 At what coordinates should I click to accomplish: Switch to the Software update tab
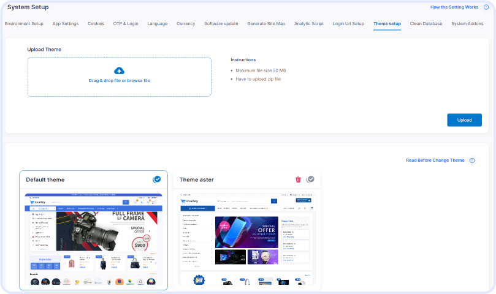221,24
